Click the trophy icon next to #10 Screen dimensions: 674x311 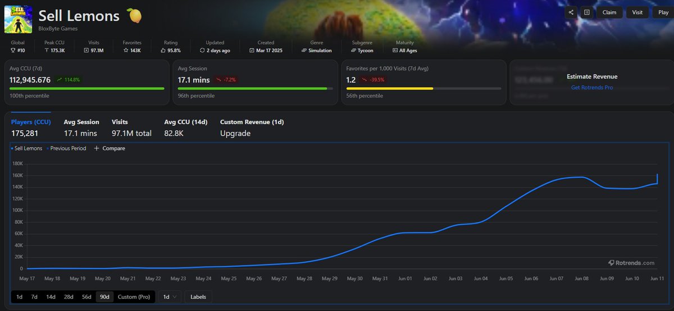tap(13, 50)
